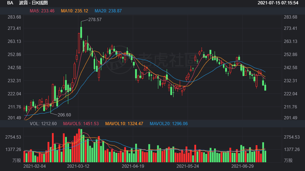Click the left axis price 263.13
305x171 pixels.
[15, 41]
